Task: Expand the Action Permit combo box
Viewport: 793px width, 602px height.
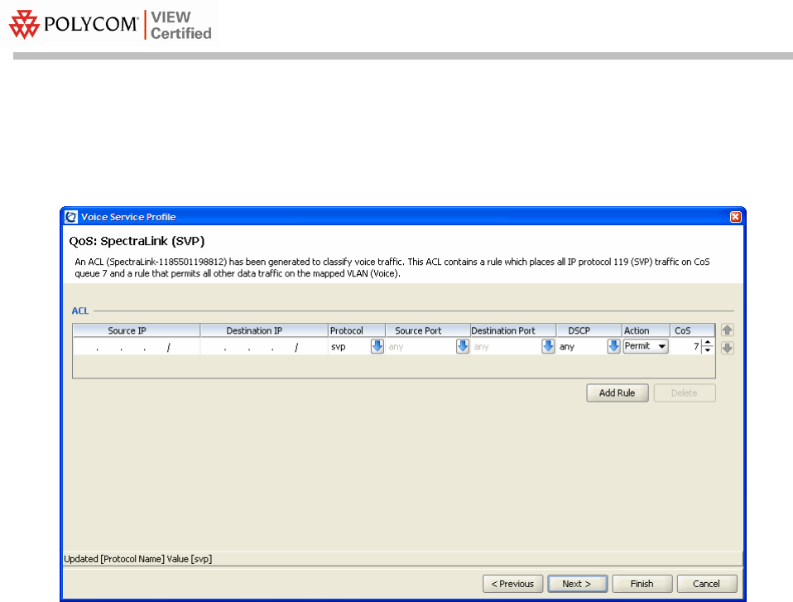Action: point(646,346)
